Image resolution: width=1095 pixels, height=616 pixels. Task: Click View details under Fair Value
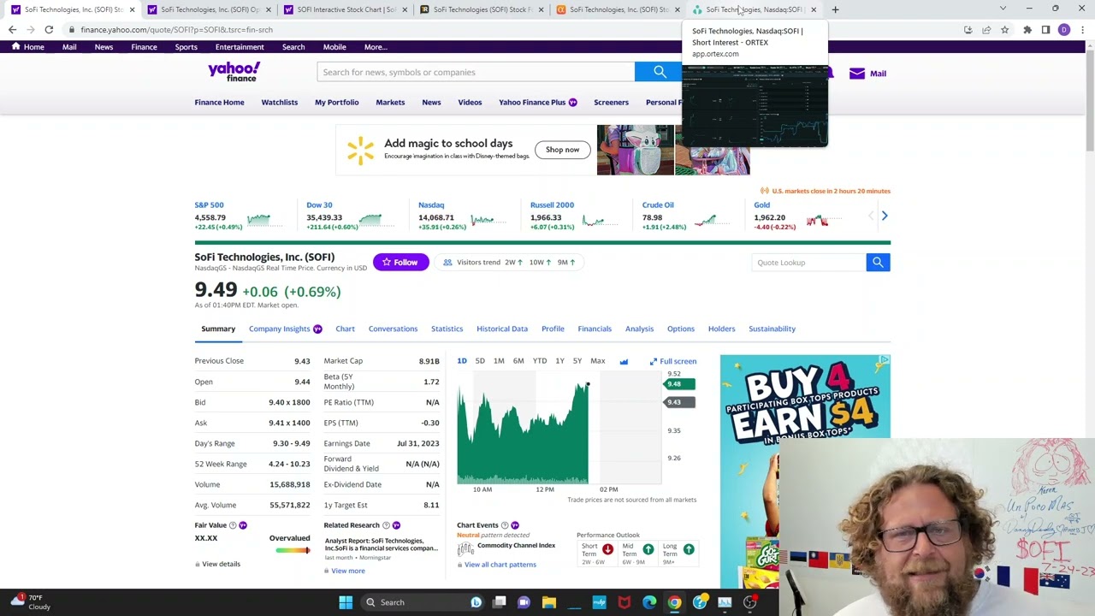click(x=221, y=564)
